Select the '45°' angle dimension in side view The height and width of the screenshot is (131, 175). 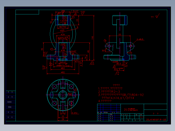tap(126, 66)
